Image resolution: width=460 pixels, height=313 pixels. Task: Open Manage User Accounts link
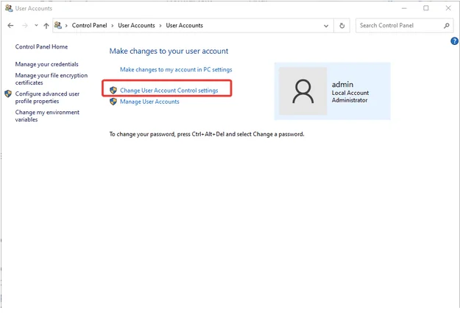(x=149, y=102)
